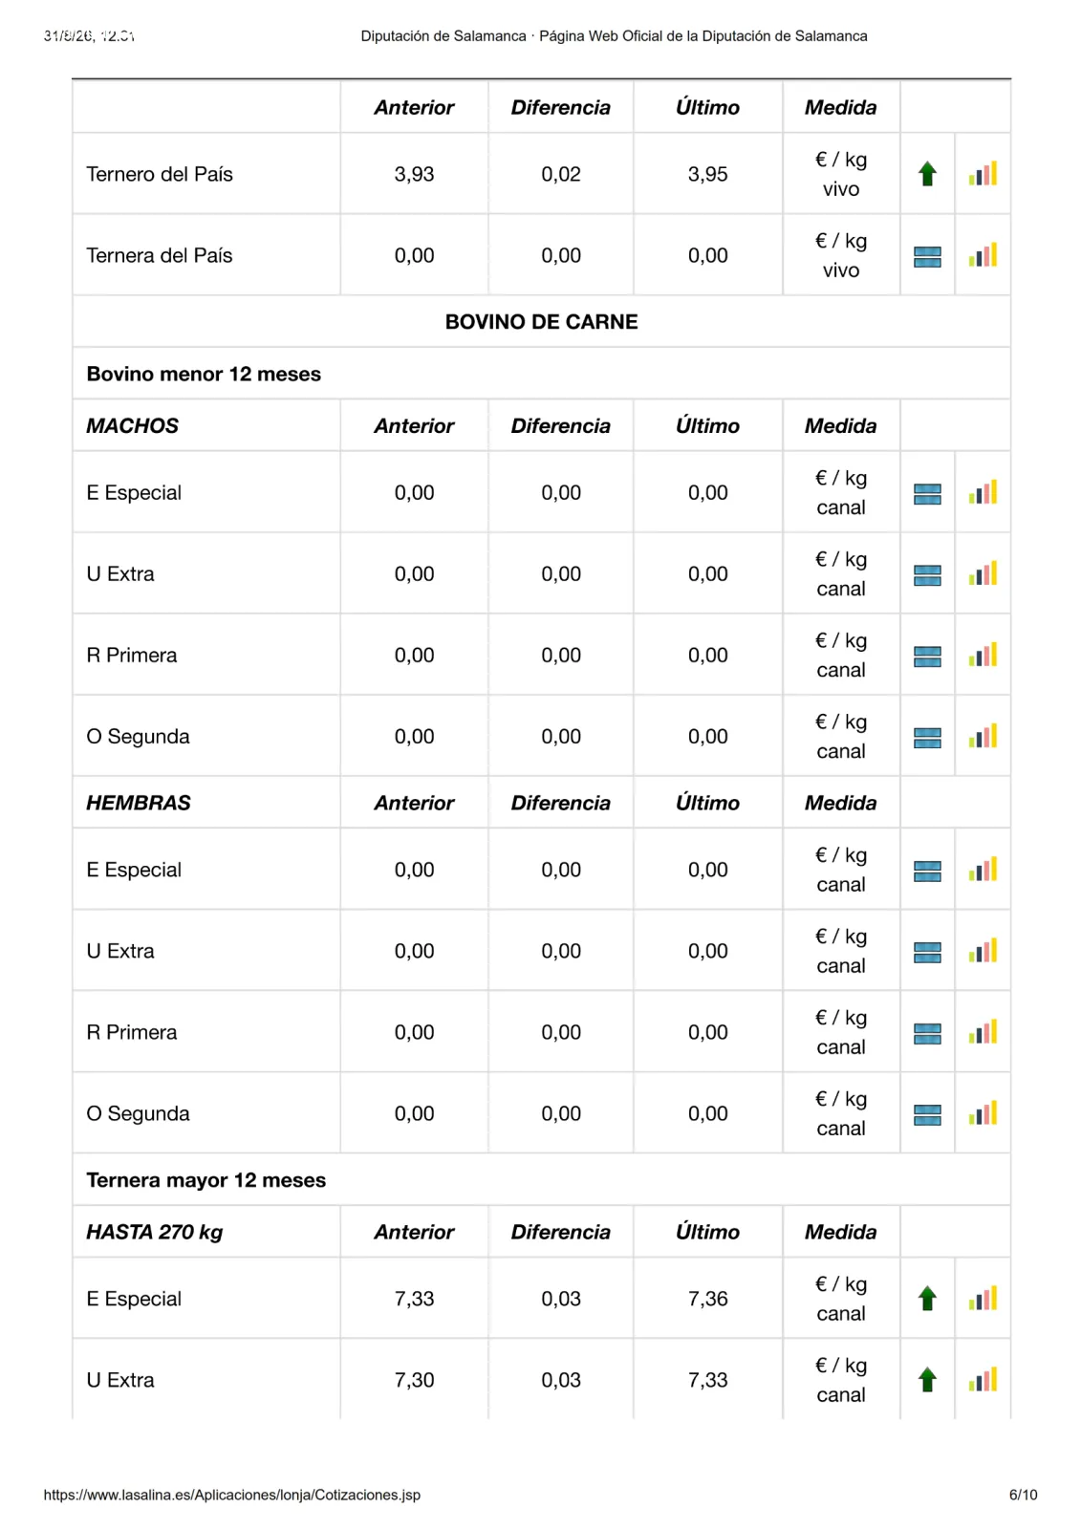Click the Ternera mayor 12 meses heading
Viewport: 1081px width, 1529px height.
[x=205, y=1179]
